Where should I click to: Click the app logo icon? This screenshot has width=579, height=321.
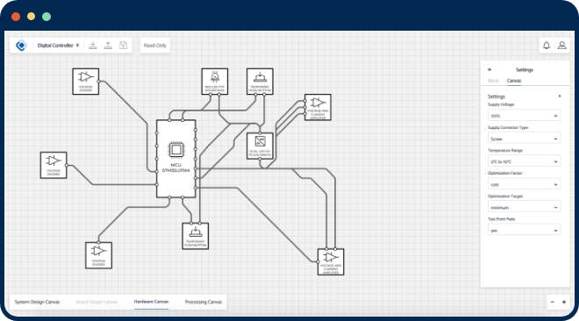[21, 46]
